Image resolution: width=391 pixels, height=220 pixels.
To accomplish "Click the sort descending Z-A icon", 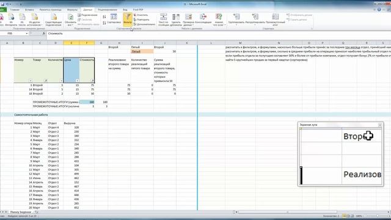I will [104, 23].
